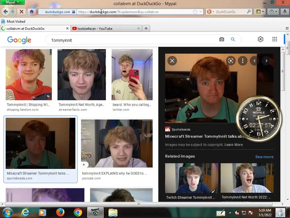Show hidden system tray icons
Image resolution: width=290 pixels, height=218 pixels.
click(x=230, y=213)
